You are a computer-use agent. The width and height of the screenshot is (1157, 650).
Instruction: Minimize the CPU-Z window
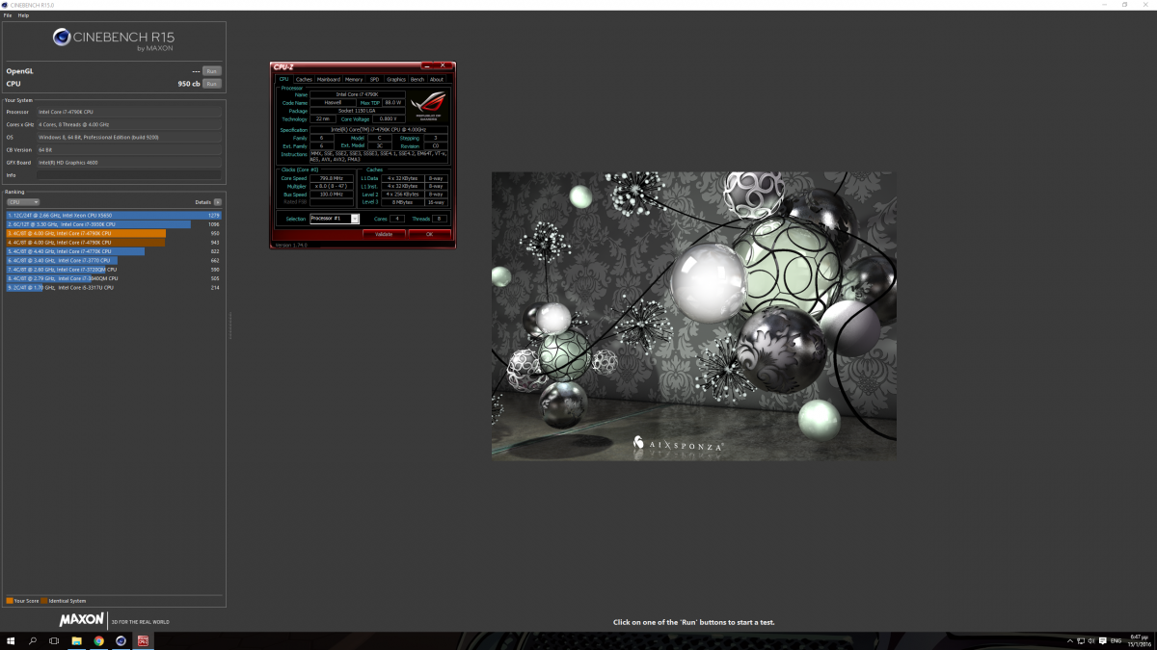point(428,65)
